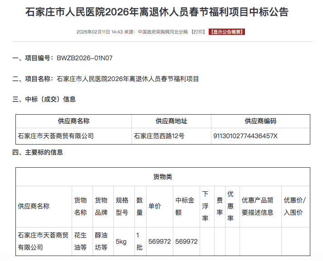This screenshot has height=261, width=323.
Task: Click the 优惠价/入围价 column header
Action: [x=295, y=206]
